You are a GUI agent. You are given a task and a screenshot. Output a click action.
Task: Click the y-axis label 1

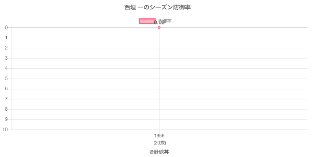[7, 38]
